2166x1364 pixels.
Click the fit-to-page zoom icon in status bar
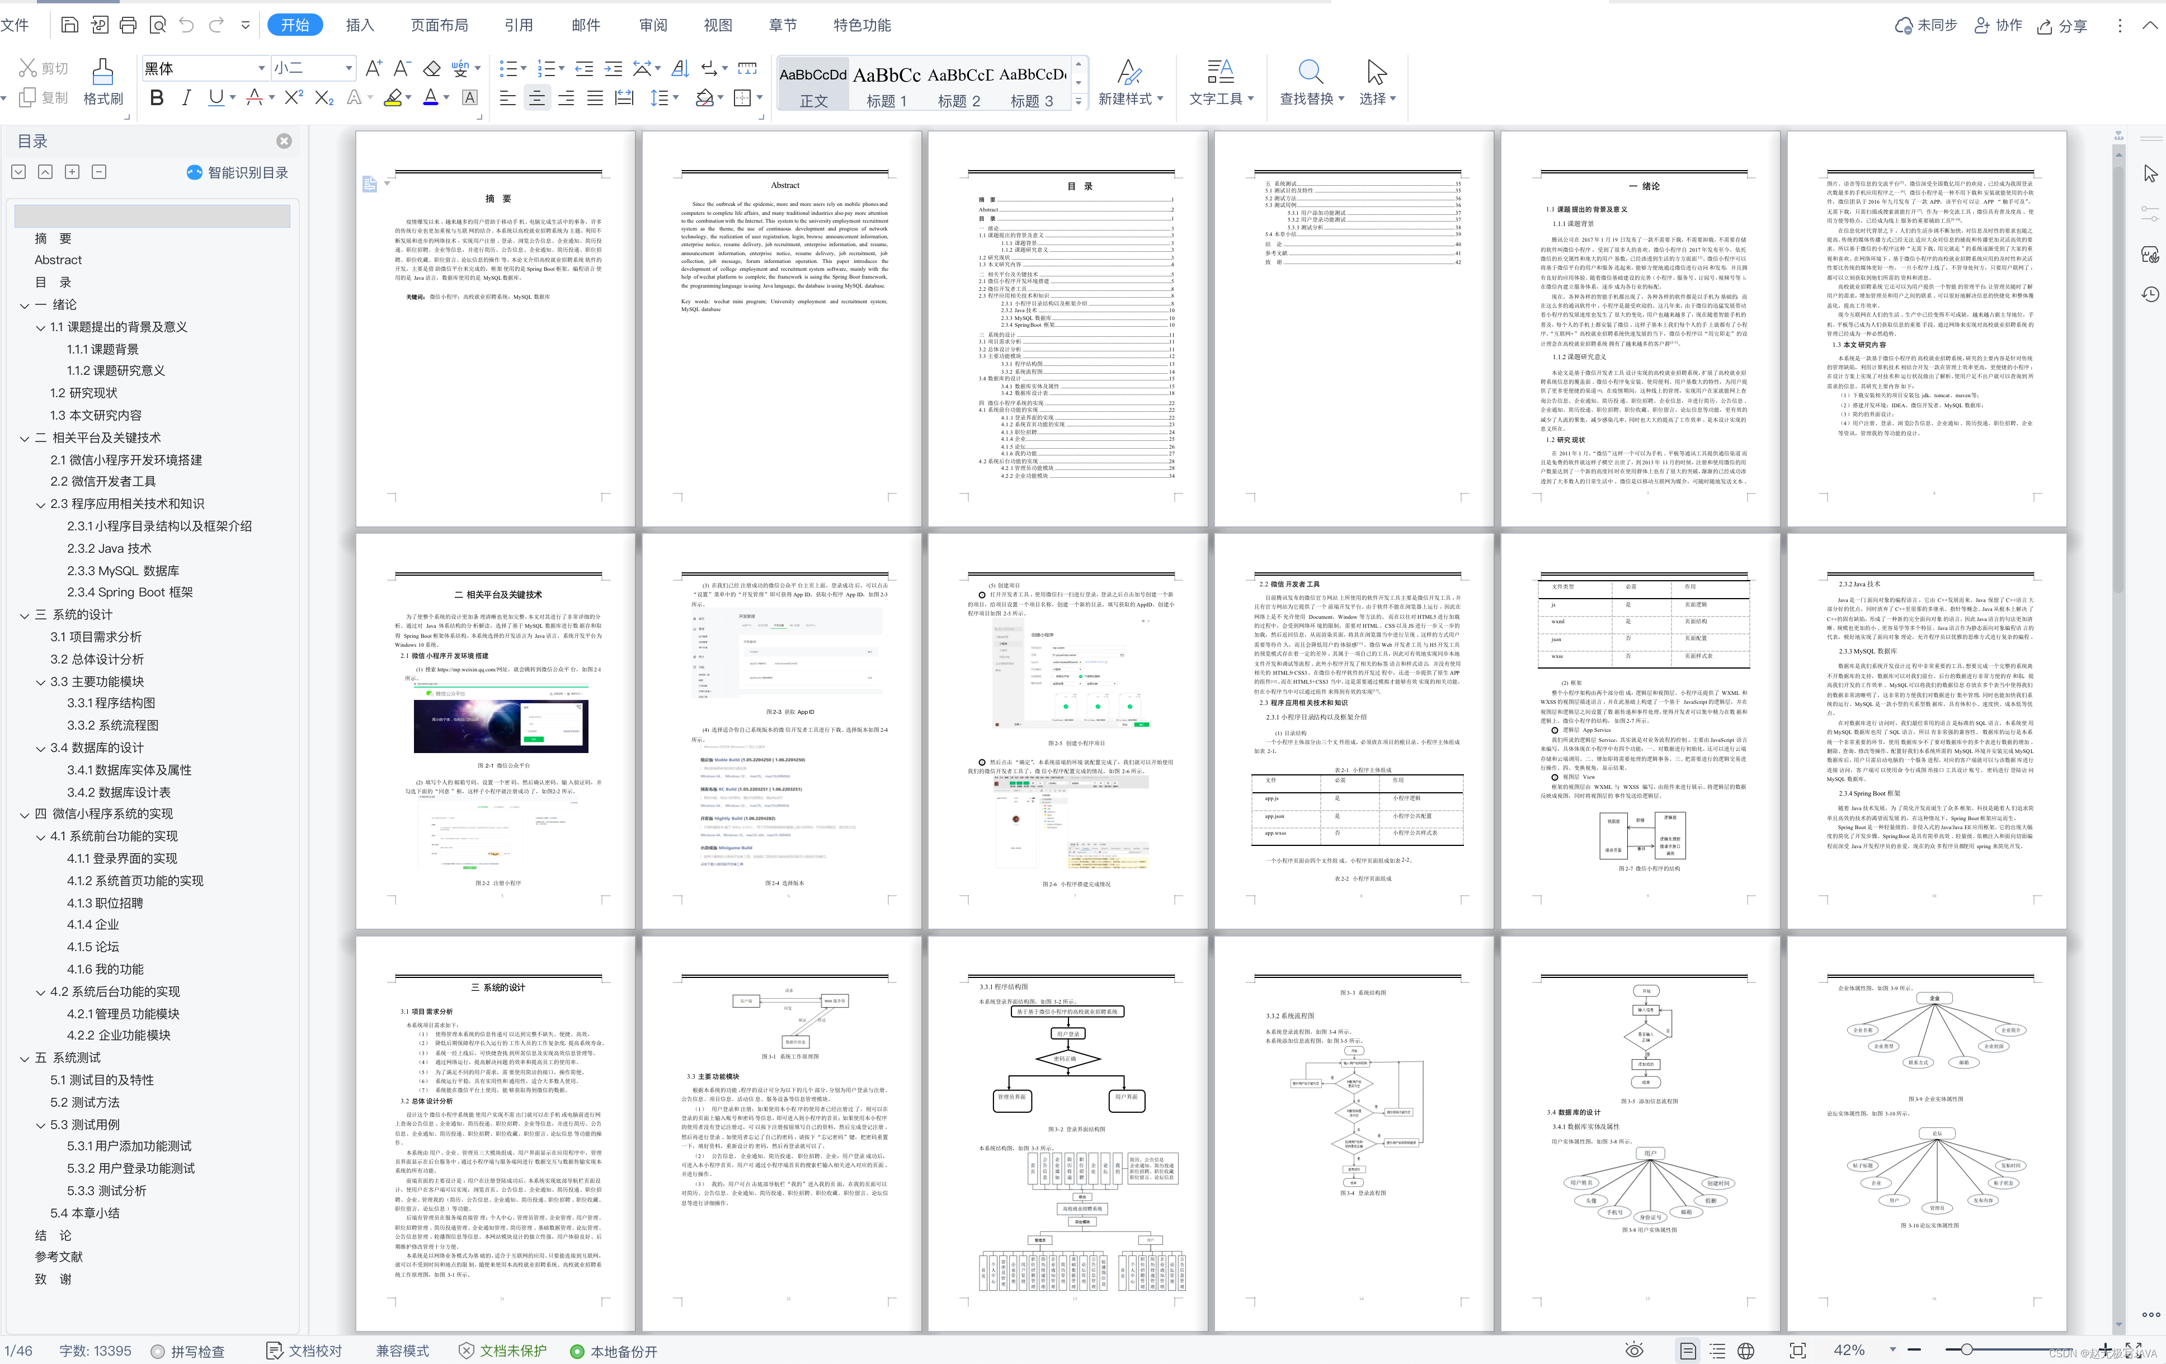pos(1797,1351)
